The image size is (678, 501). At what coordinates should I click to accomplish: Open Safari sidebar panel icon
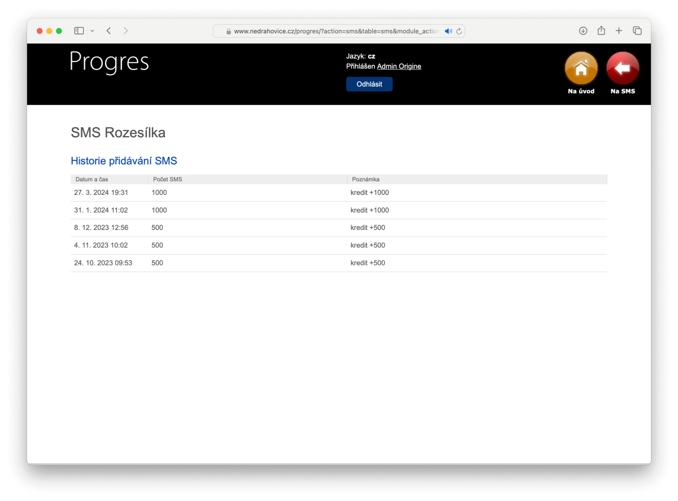tap(79, 31)
